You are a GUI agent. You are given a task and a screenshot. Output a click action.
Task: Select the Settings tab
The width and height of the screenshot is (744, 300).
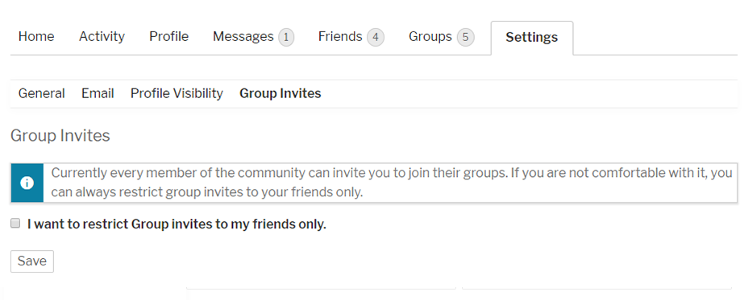532,38
